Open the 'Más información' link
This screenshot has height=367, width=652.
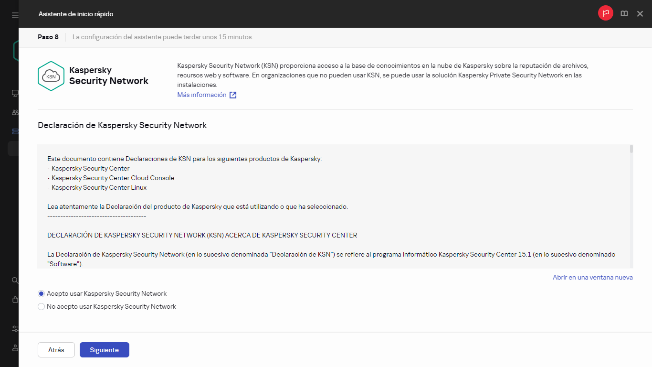tap(202, 95)
